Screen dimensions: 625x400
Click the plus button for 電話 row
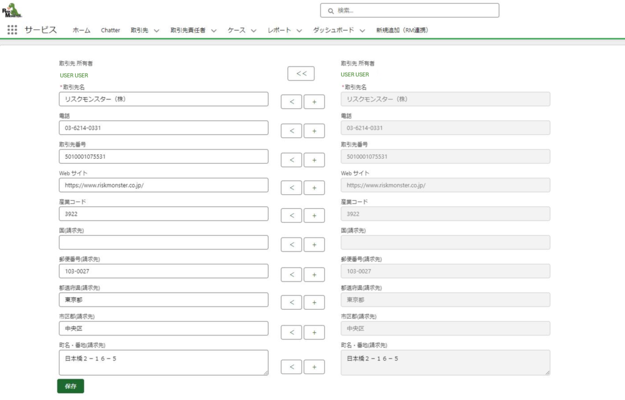pos(314,131)
